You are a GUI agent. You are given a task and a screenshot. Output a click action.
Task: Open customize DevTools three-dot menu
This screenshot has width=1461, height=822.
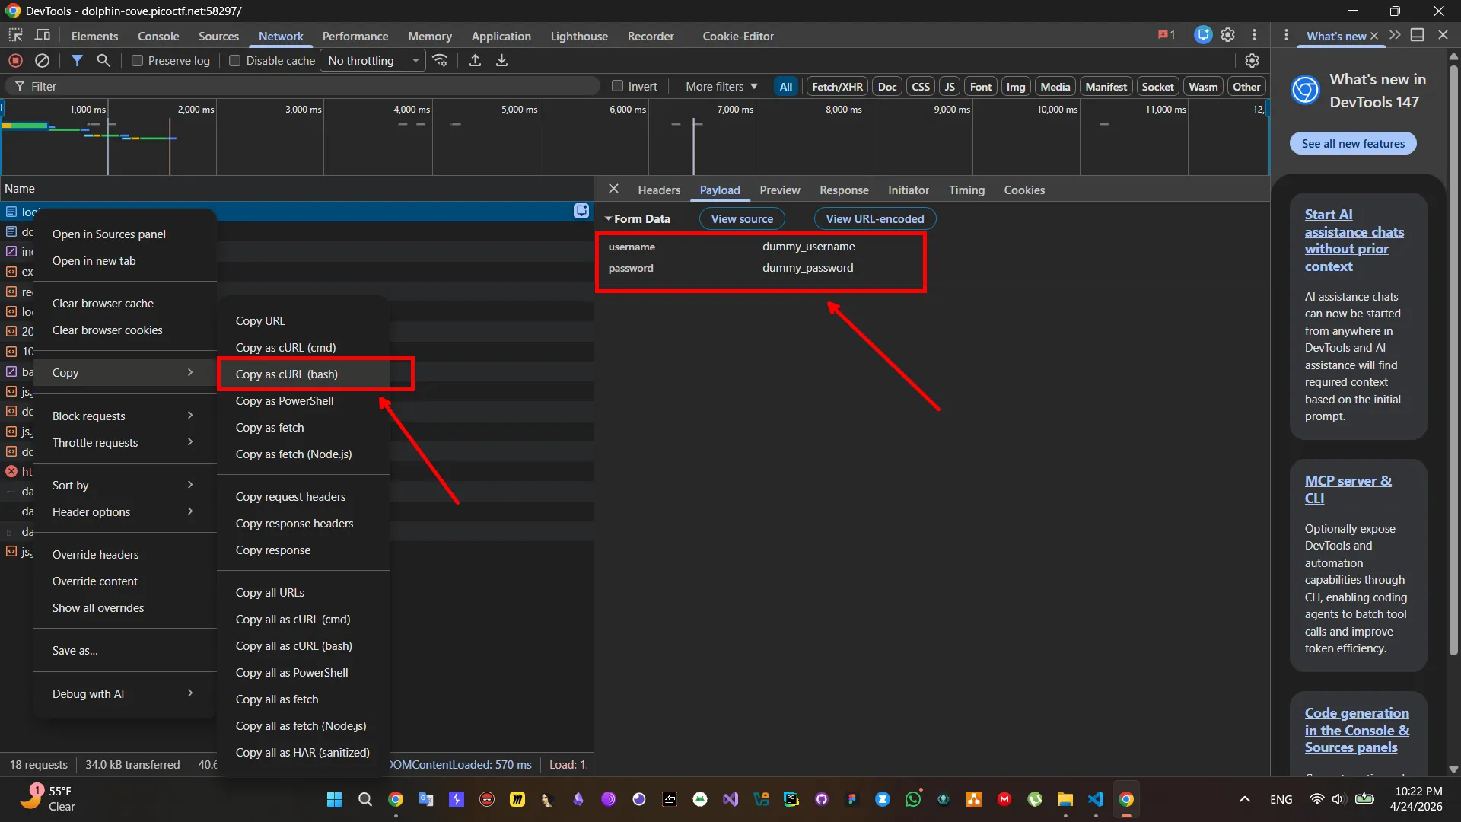pyautogui.click(x=1254, y=35)
